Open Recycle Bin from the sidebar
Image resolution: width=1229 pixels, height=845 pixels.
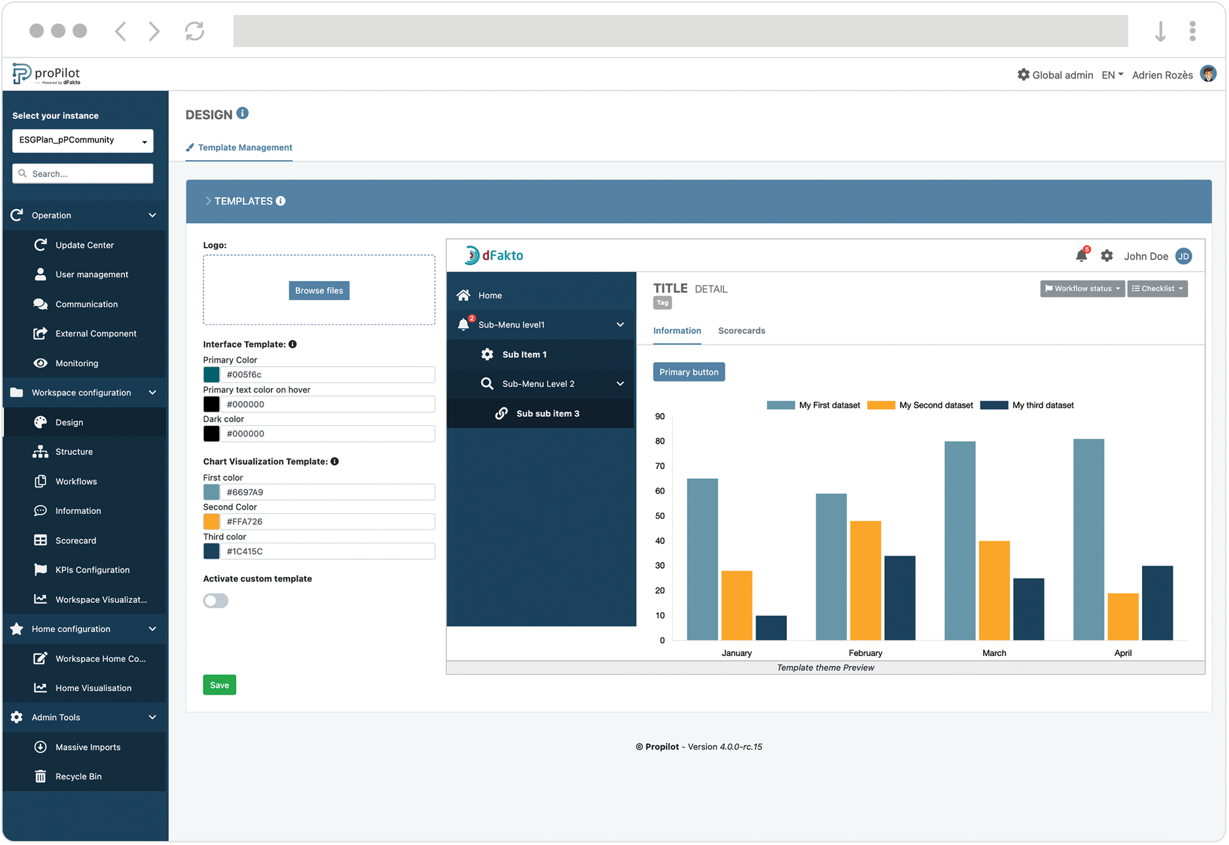pos(78,776)
